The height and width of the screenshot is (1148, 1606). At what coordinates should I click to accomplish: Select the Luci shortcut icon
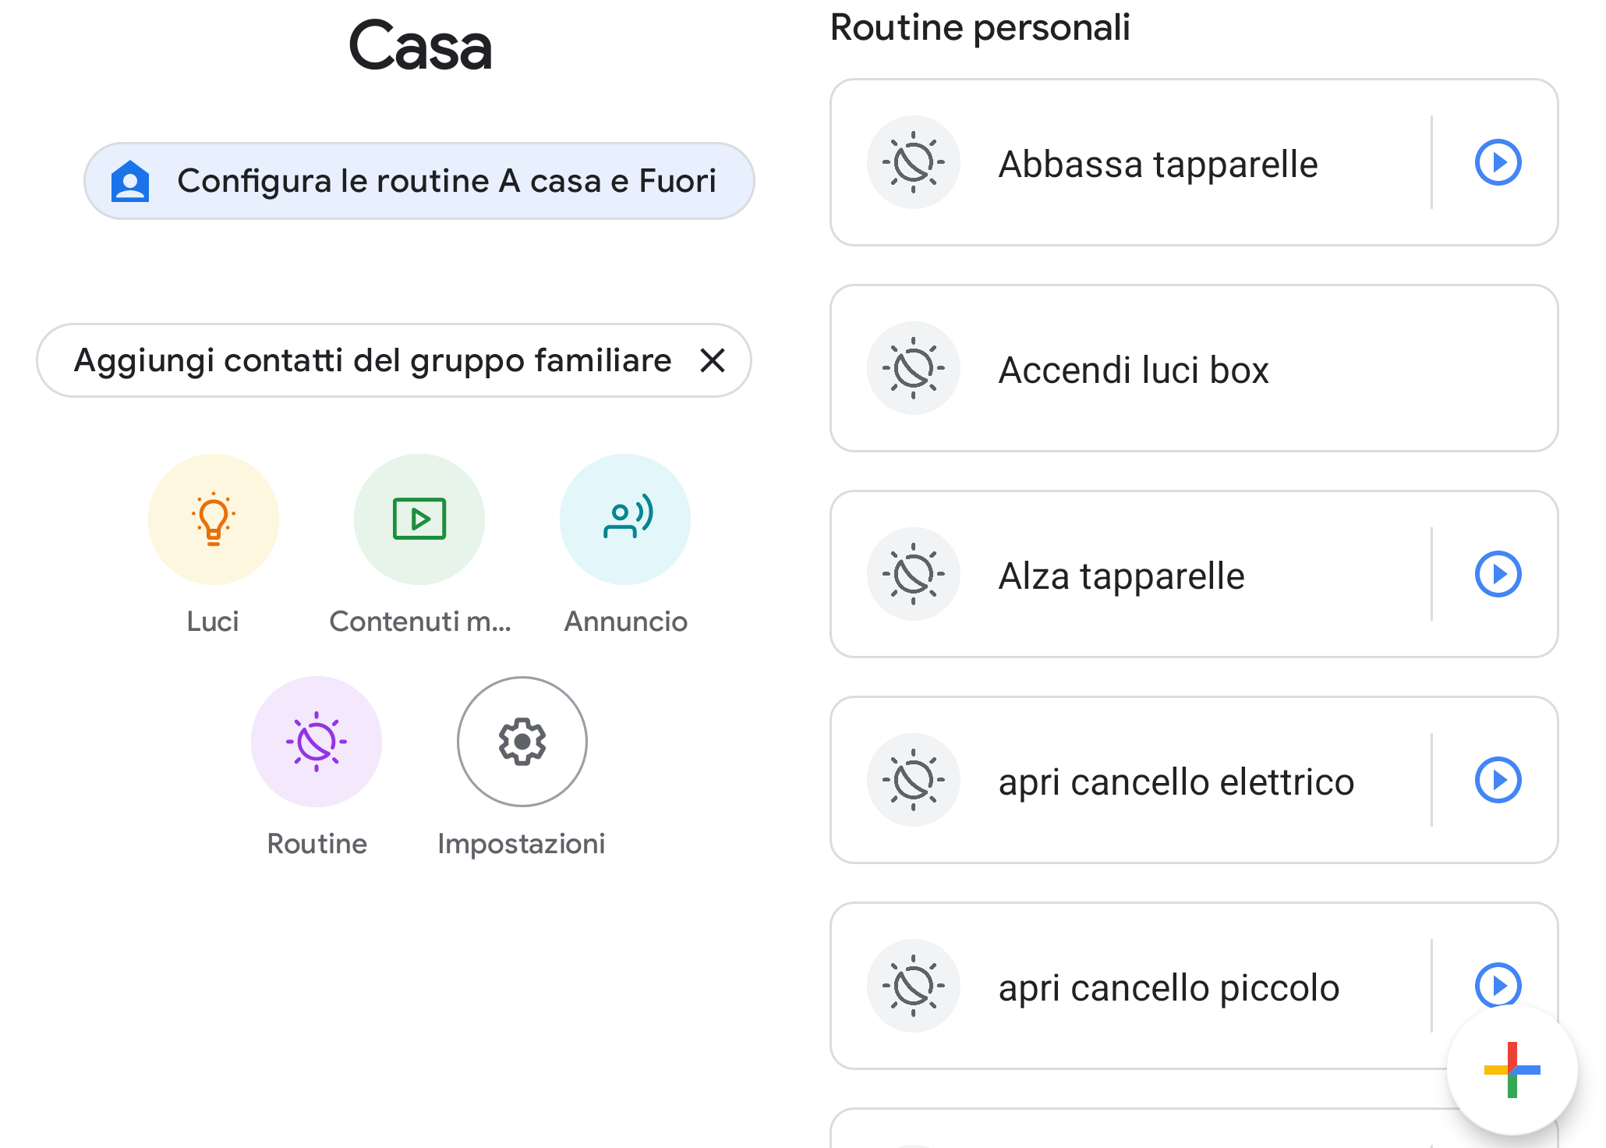212,519
